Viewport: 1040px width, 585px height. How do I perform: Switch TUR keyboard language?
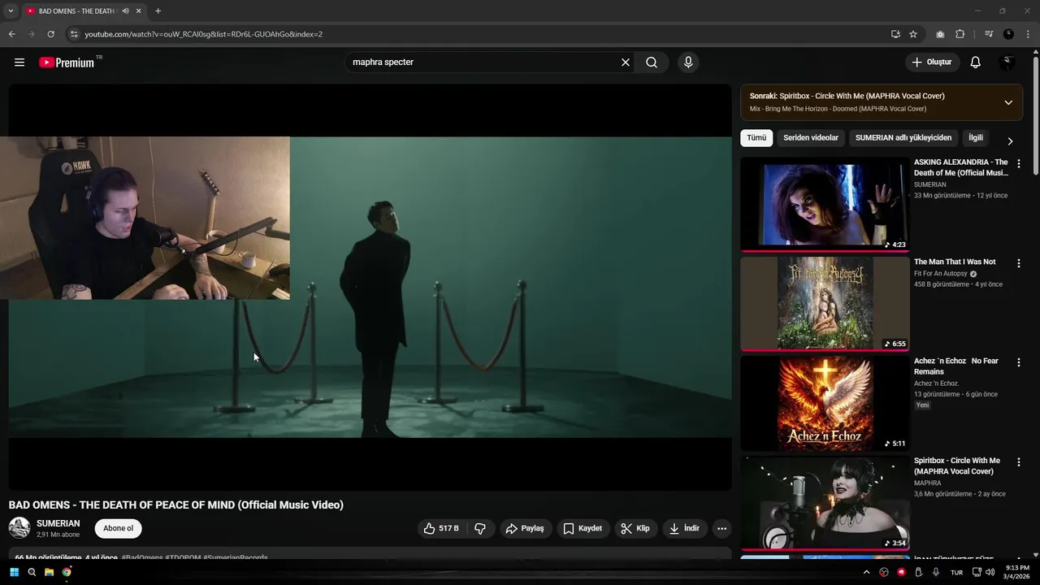point(956,572)
